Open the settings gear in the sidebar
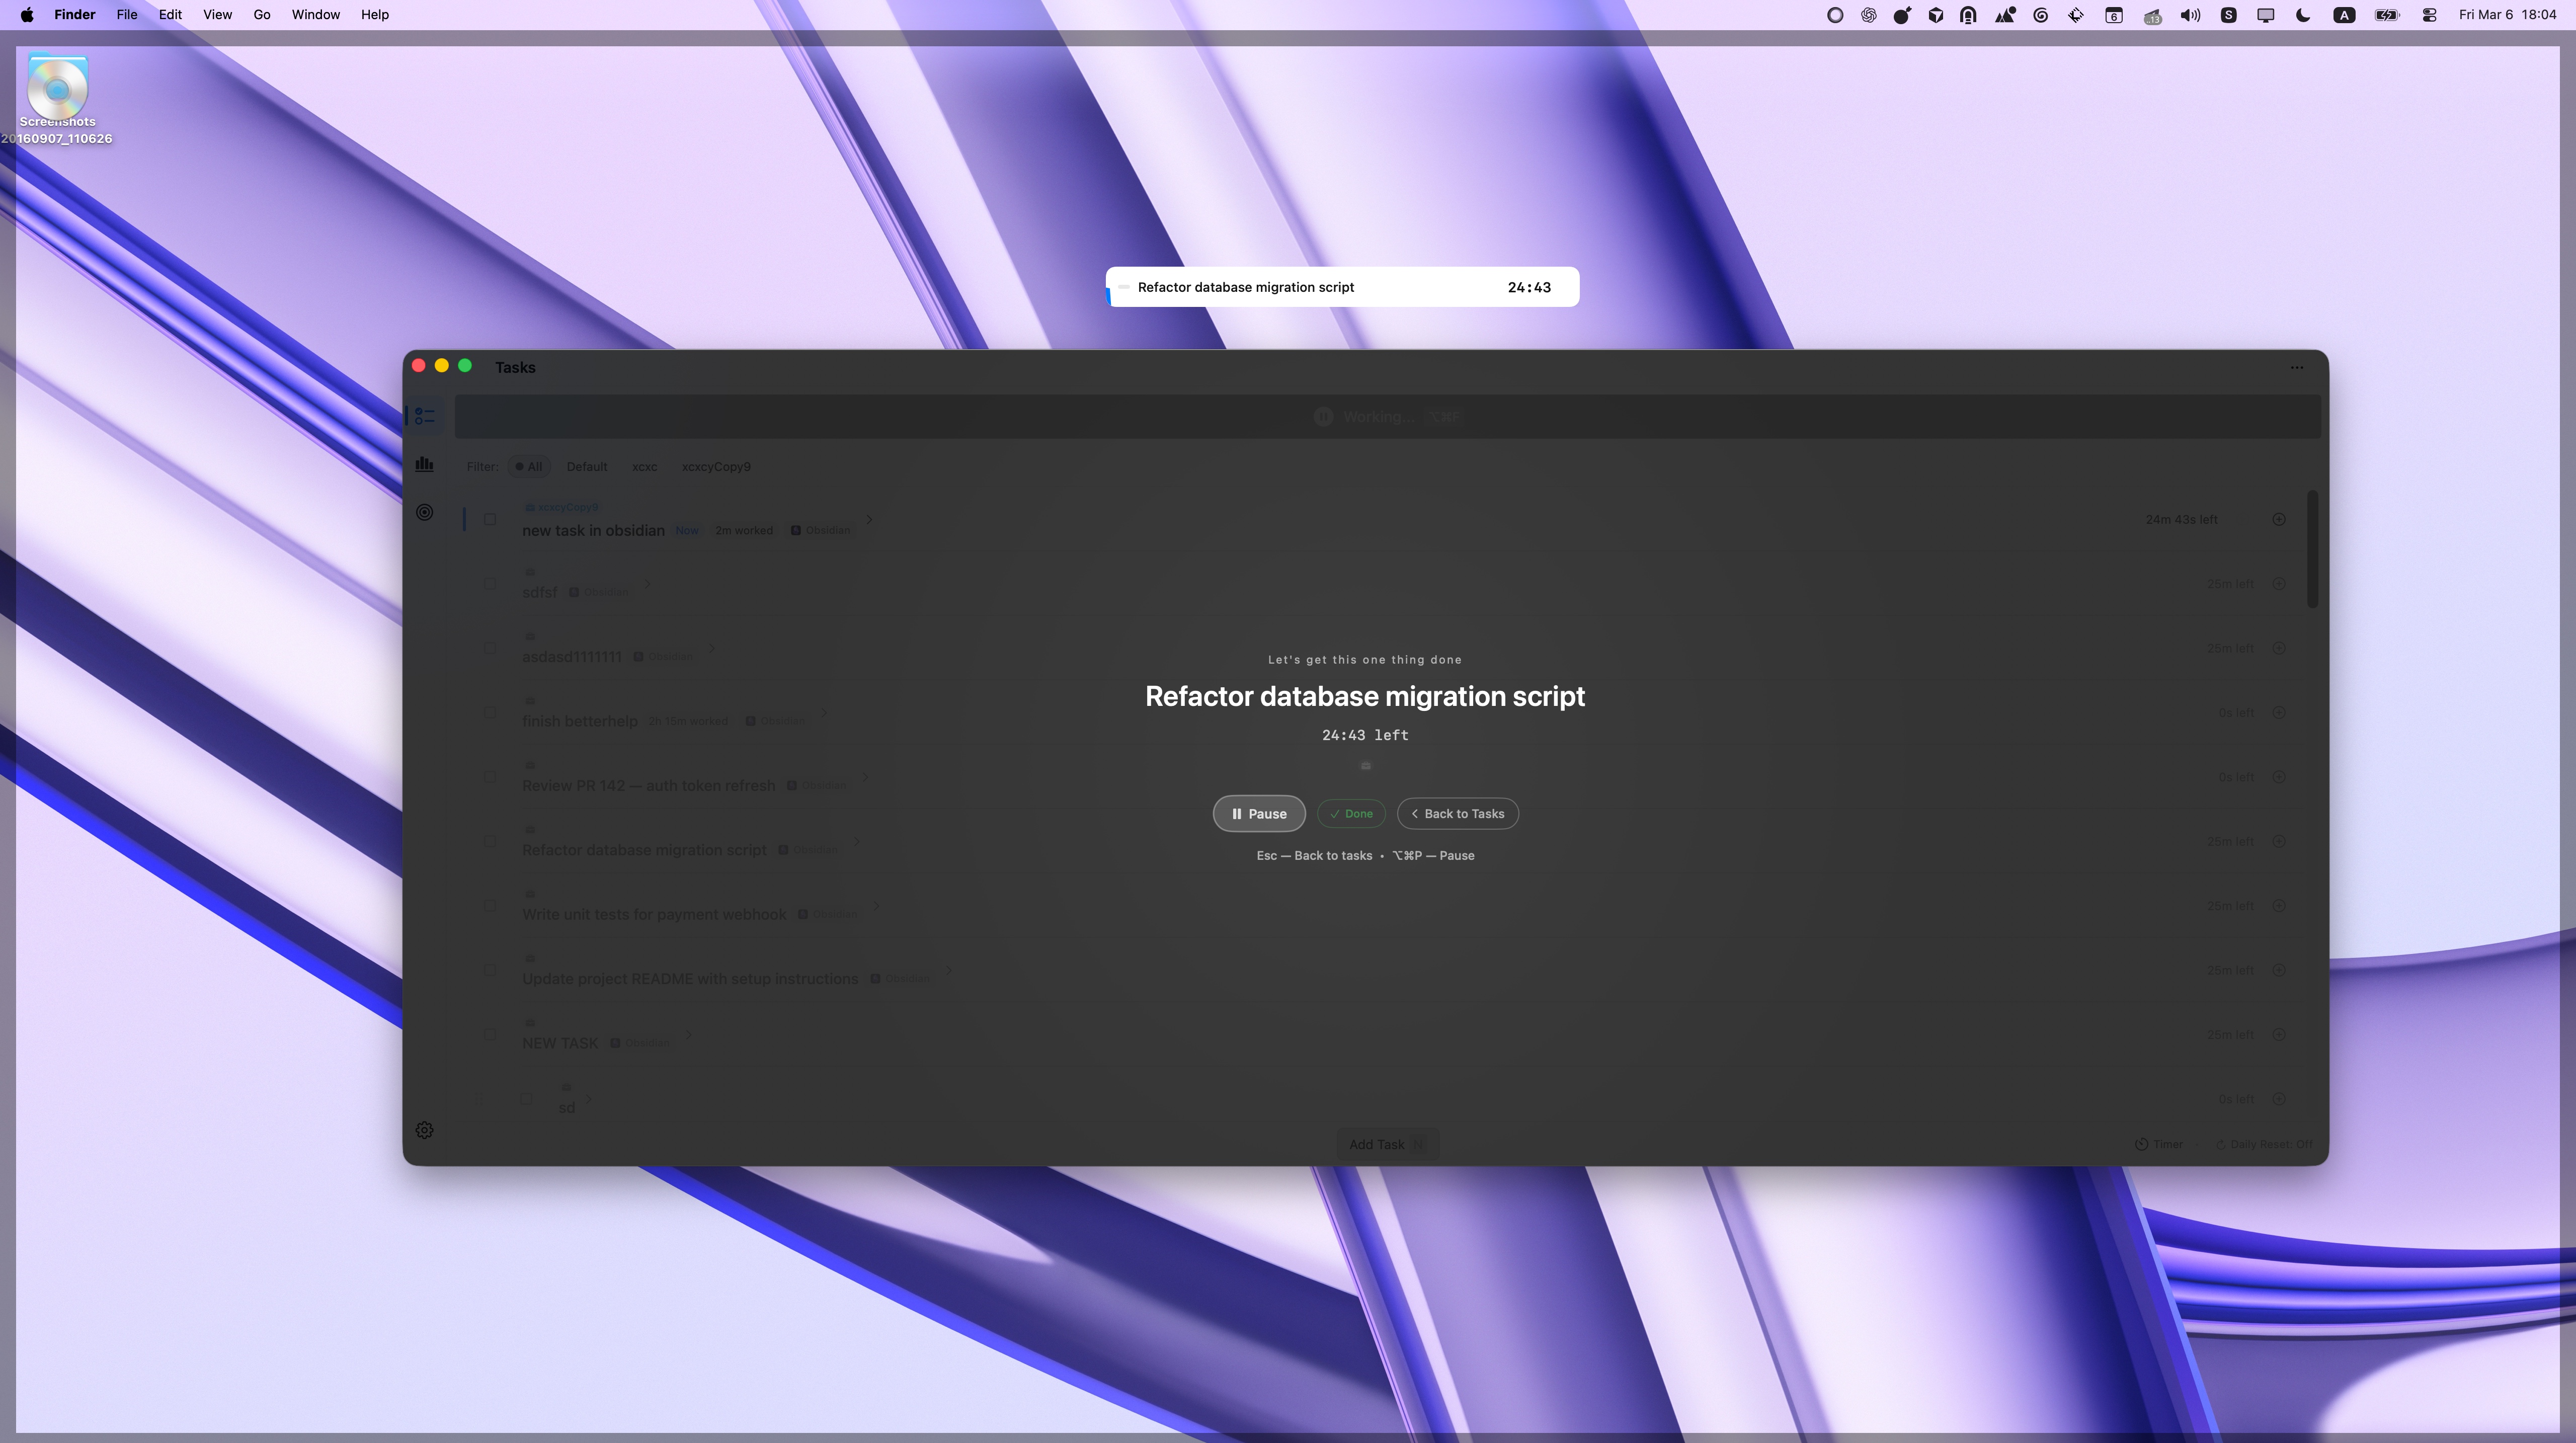2576x1443 pixels. coord(424,1130)
